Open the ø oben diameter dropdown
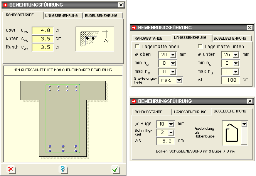This screenshot has width=256, height=176. (172, 55)
